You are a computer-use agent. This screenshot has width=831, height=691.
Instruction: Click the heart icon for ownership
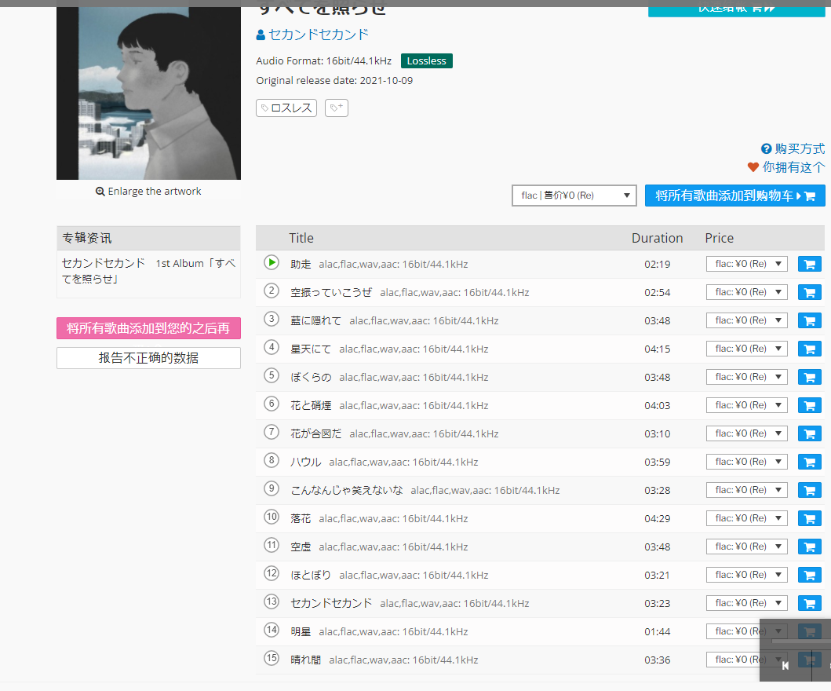coord(753,167)
